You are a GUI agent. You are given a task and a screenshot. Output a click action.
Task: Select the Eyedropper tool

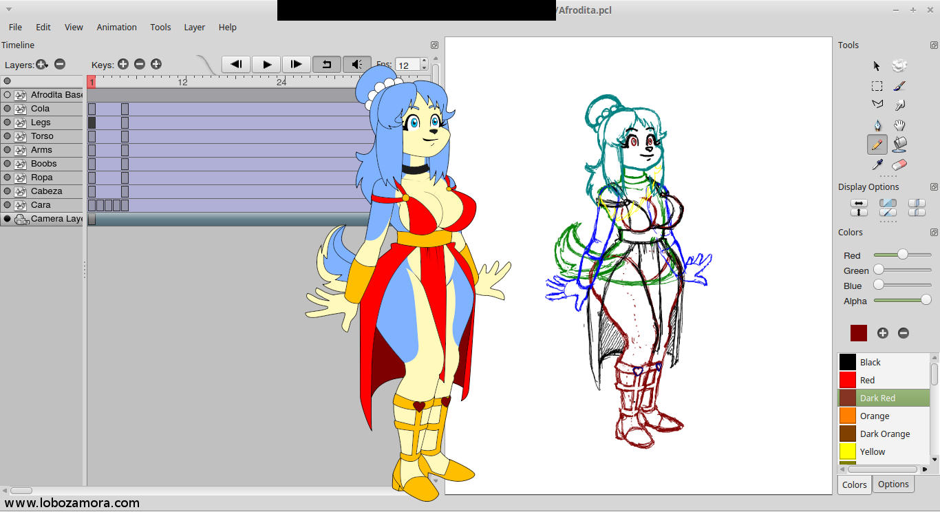877,165
